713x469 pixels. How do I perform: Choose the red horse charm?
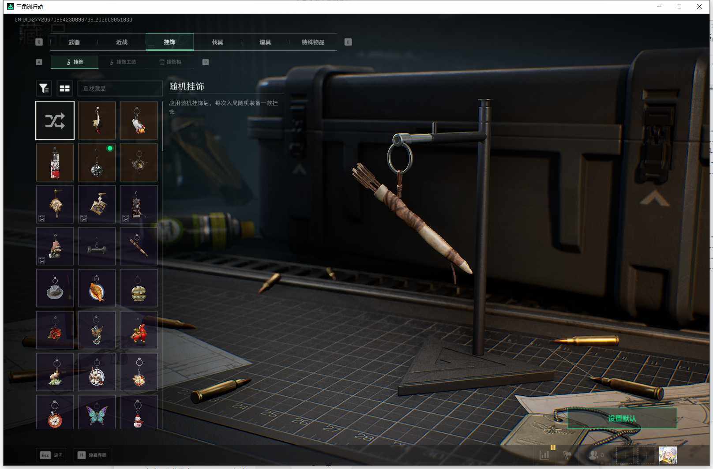(139, 330)
